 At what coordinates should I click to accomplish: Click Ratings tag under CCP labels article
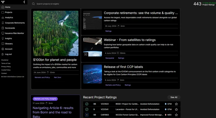point(128,85)
